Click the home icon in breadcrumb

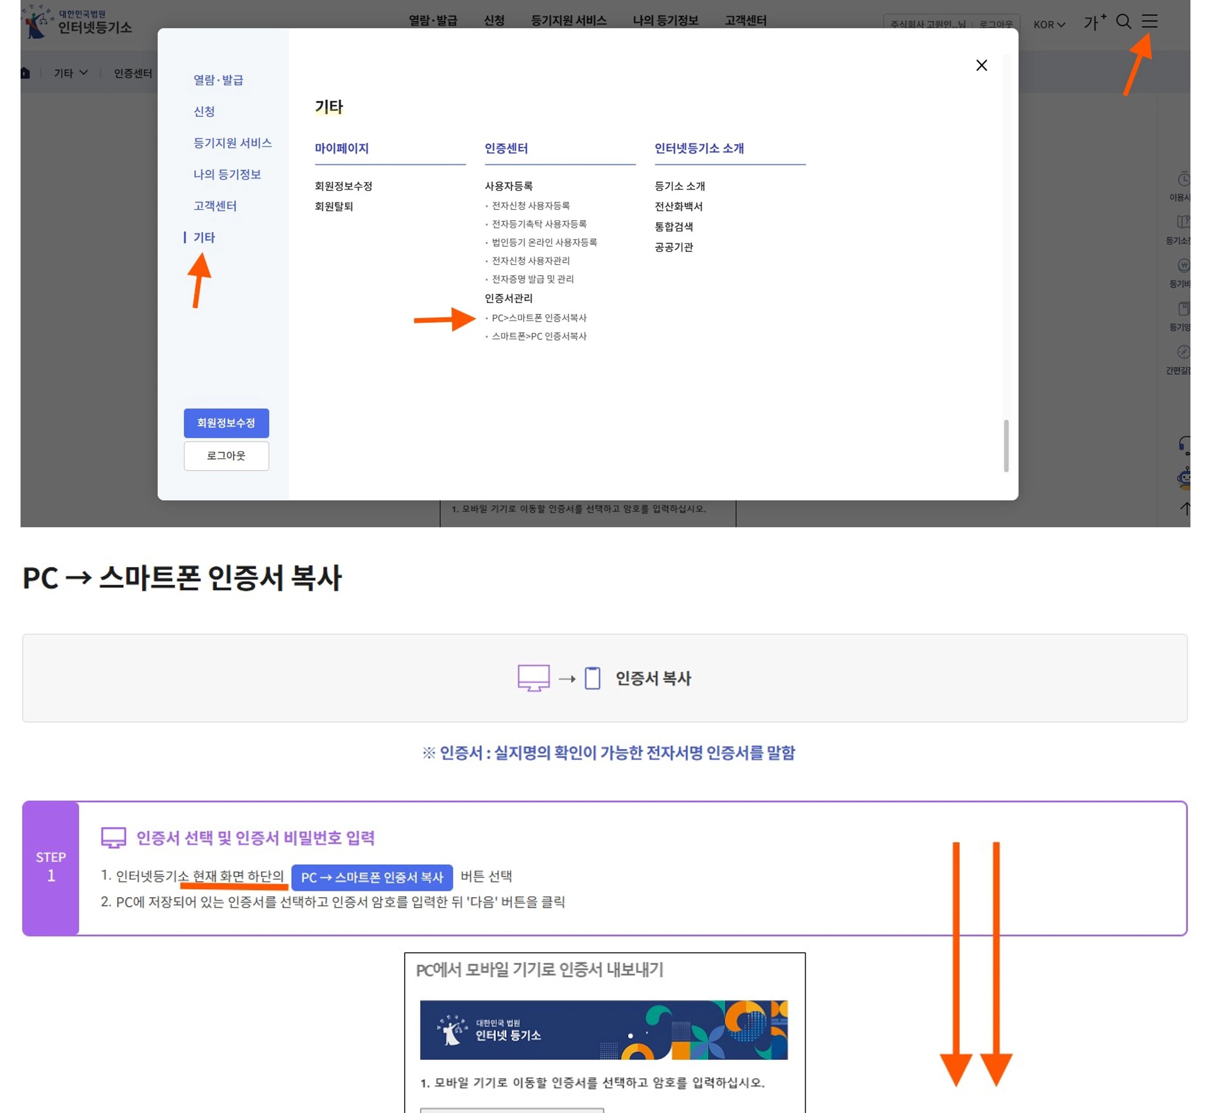coord(25,73)
